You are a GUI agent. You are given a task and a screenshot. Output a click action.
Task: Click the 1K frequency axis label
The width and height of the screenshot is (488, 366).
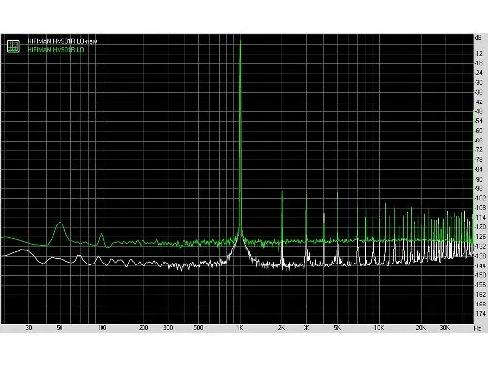point(240,328)
